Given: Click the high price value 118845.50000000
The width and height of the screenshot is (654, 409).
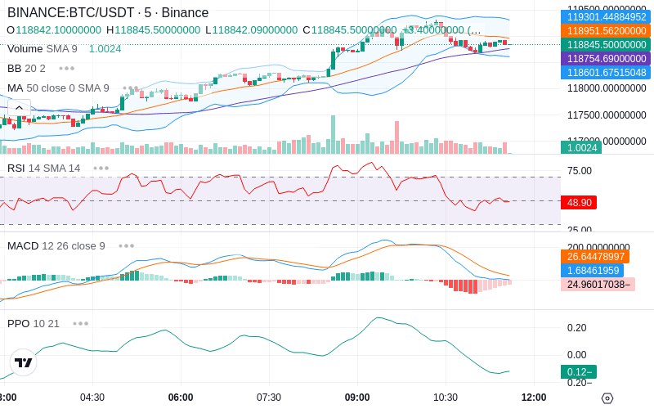Looking at the screenshot, I should [158, 30].
